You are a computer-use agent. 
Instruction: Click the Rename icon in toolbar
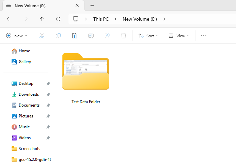[x=91, y=36]
